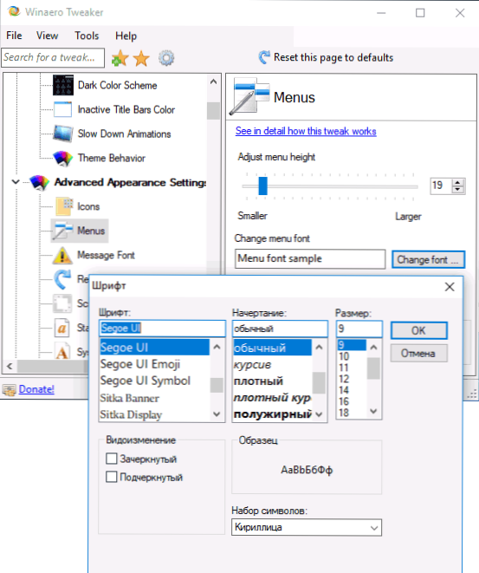Open the See in detail how this tweak works link

click(x=306, y=131)
